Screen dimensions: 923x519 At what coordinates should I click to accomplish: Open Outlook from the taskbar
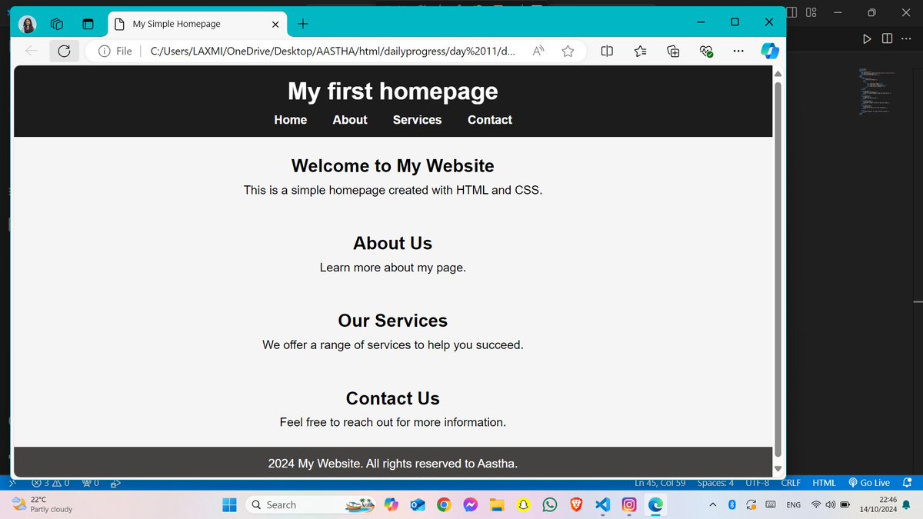click(418, 505)
